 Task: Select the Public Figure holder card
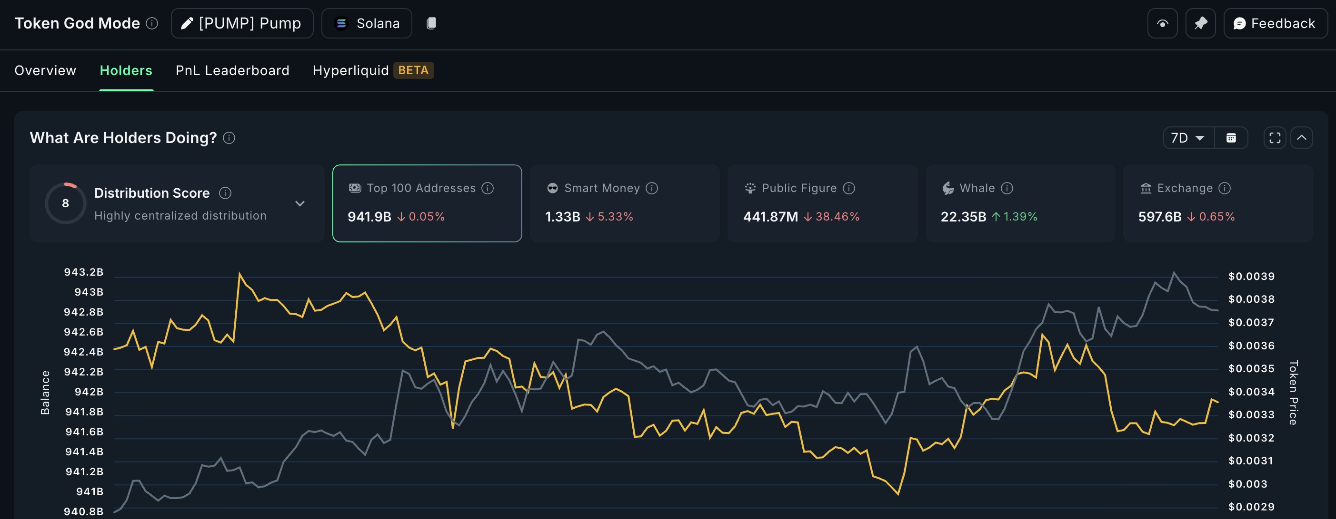(822, 203)
